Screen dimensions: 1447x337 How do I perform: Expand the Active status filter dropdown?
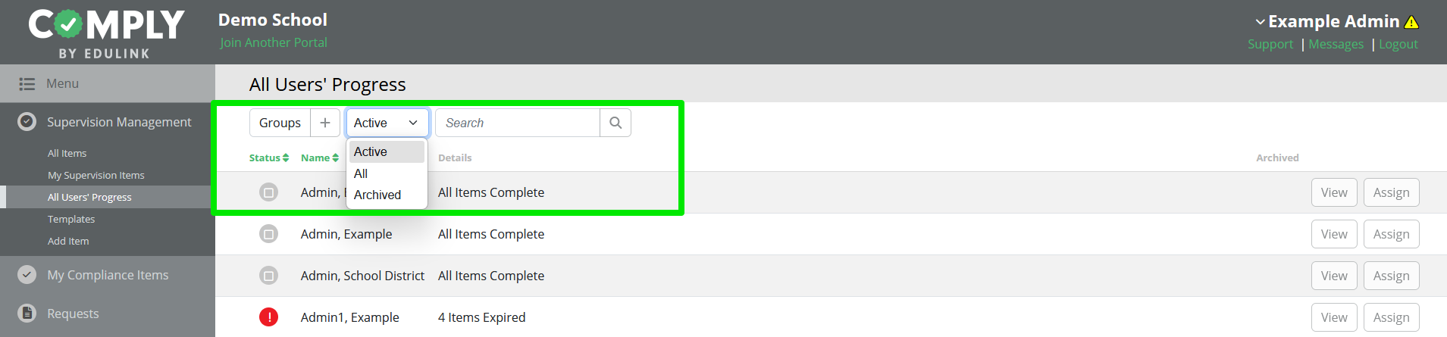pos(387,123)
